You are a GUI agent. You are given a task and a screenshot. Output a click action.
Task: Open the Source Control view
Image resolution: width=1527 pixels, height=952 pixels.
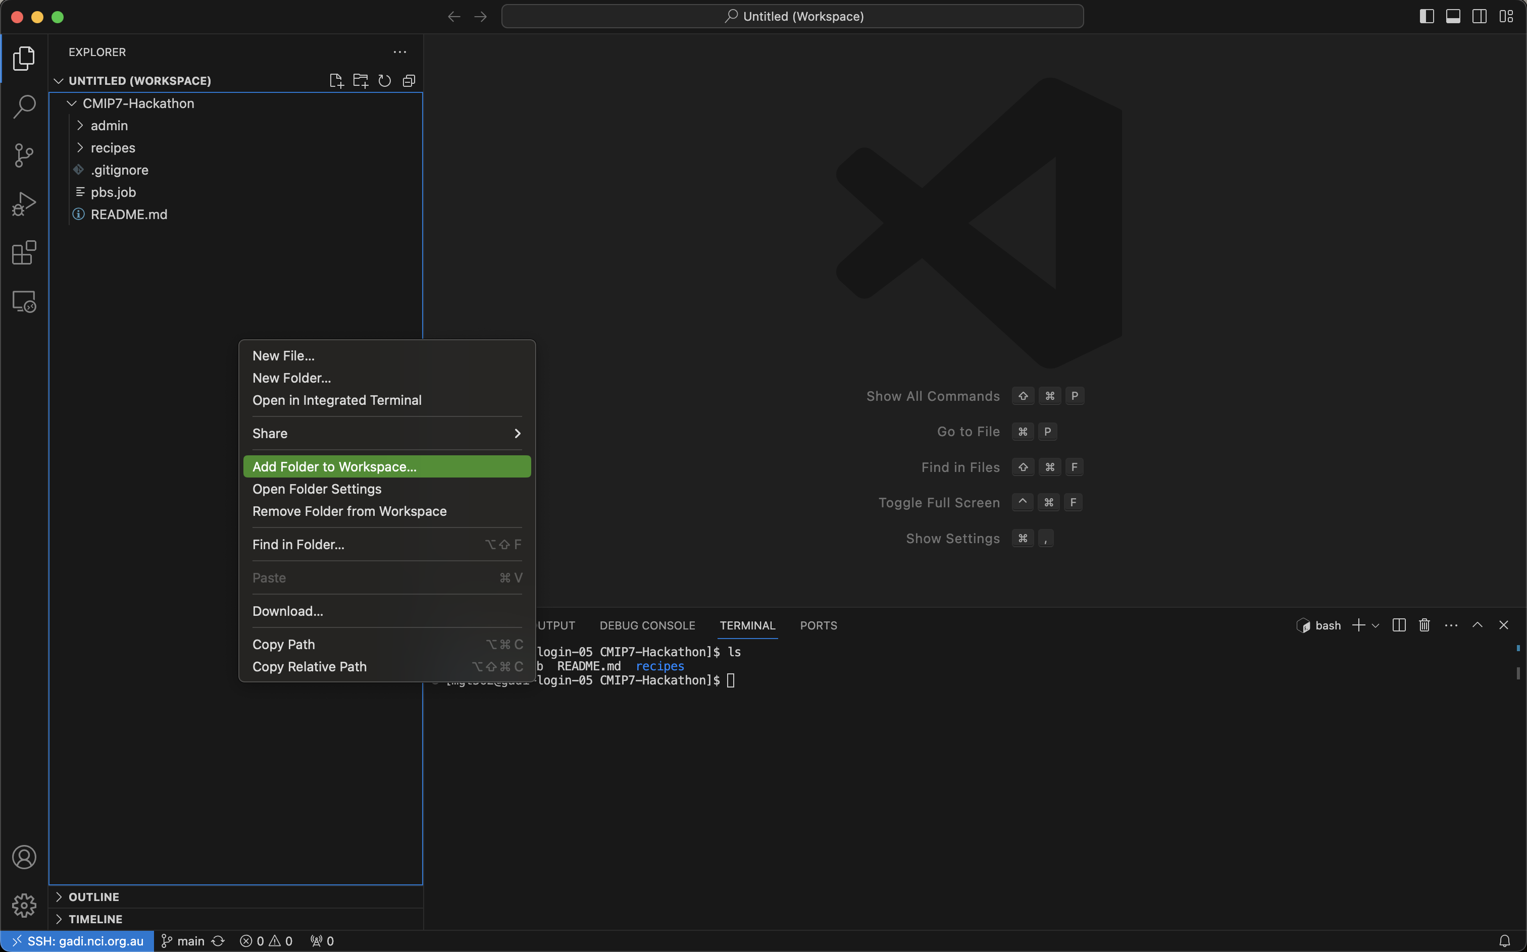[x=24, y=155]
